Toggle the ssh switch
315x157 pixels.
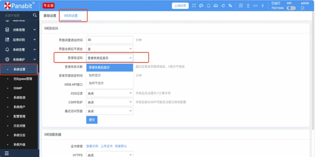[291, 8]
